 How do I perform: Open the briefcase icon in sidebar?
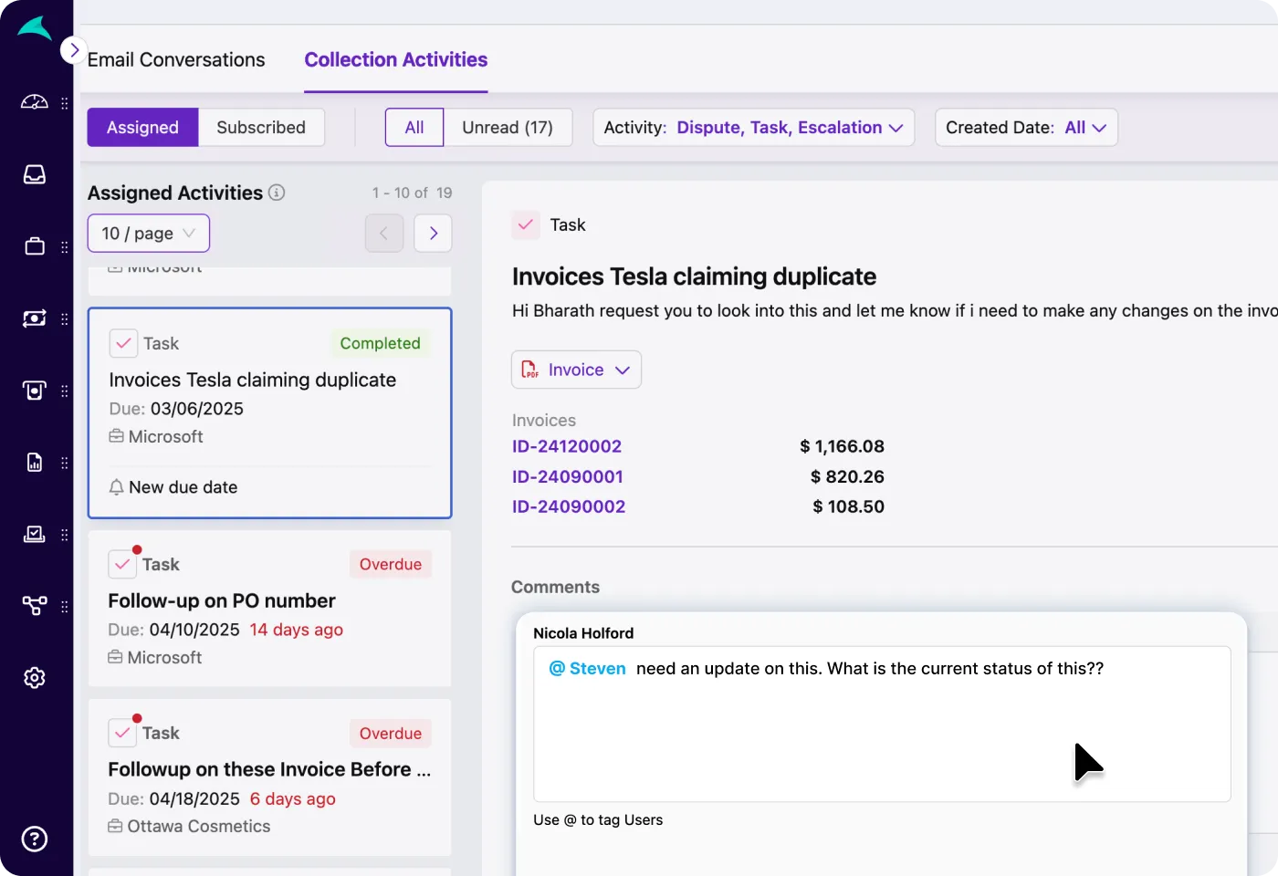[x=34, y=246]
